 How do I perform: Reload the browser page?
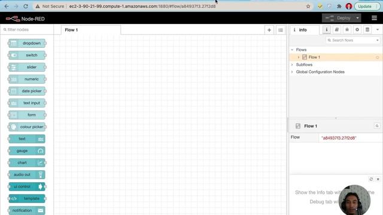[x=26, y=7]
